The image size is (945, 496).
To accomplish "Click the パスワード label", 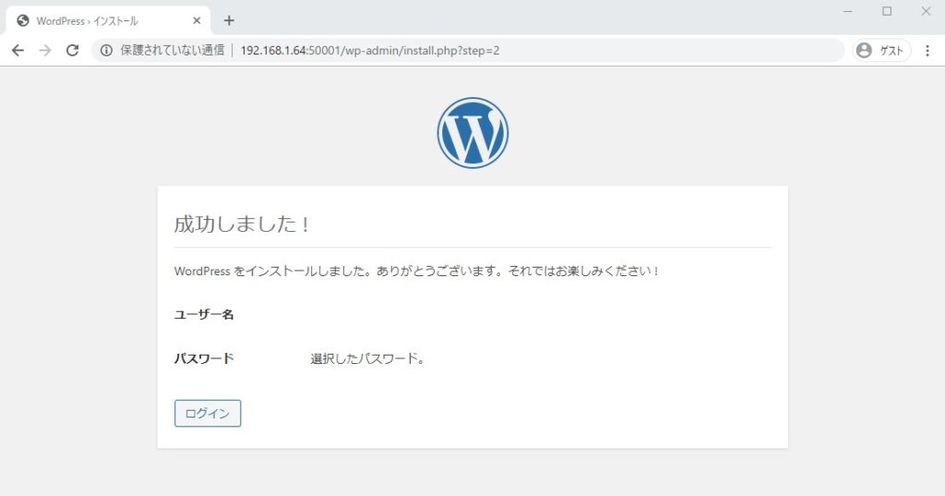I will (204, 358).
